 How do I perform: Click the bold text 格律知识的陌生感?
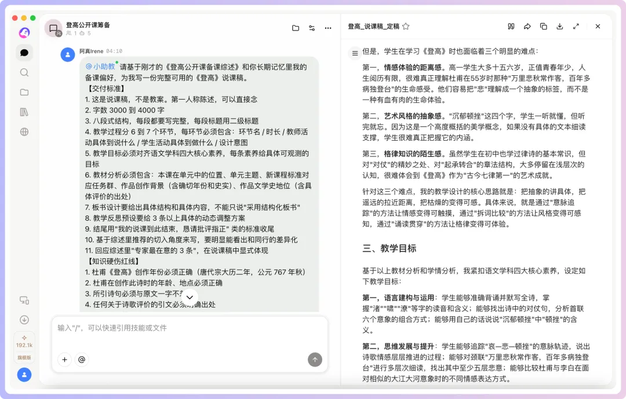click(x=413, y=153)
